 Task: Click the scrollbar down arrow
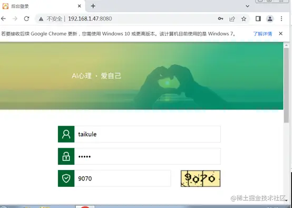(286, 200)
